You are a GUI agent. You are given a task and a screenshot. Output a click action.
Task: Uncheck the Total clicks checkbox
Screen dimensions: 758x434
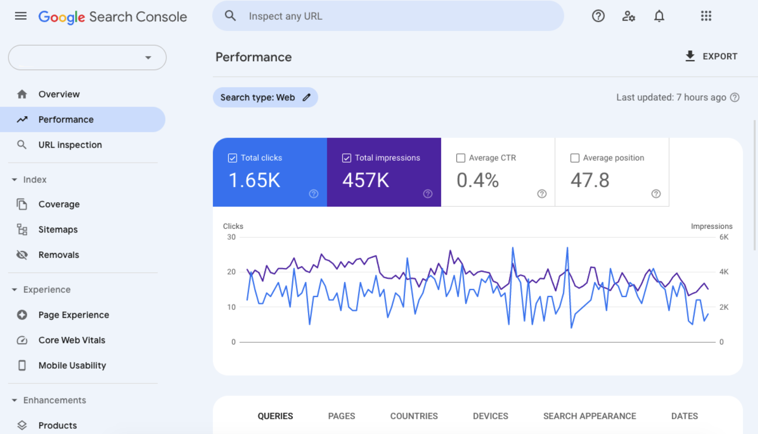click(232, 158)
